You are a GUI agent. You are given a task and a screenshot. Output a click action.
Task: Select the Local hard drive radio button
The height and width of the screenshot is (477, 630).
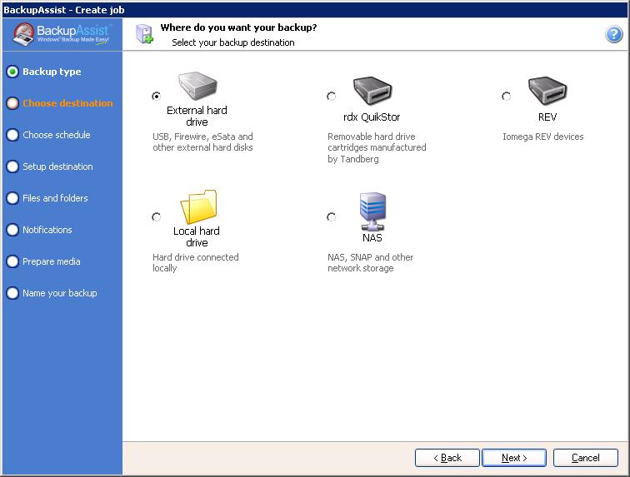pyautogui.click(x=157, y=216)
